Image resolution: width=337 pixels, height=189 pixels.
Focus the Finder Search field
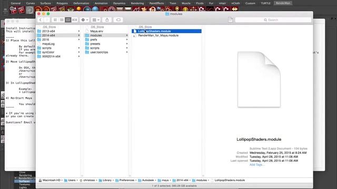point(273,20)
